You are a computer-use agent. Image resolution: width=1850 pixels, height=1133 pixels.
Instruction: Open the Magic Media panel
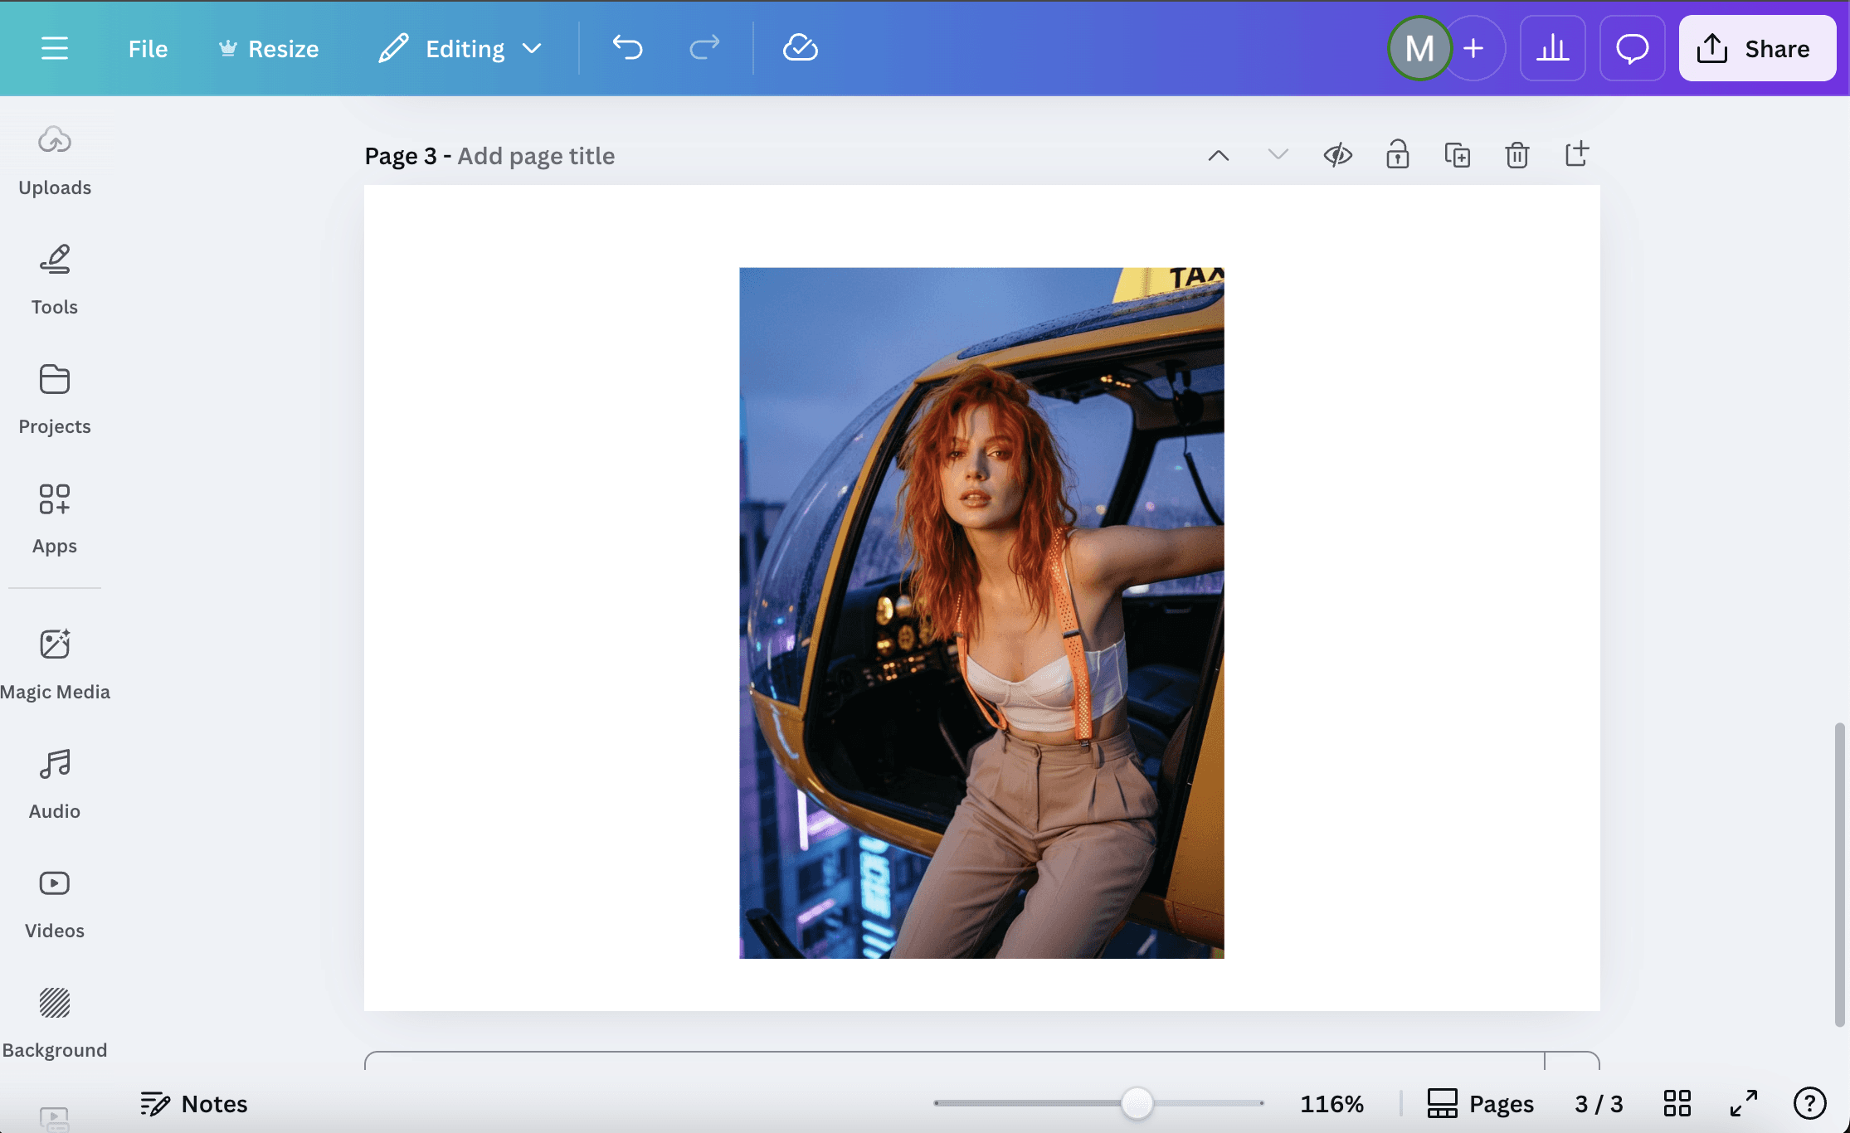pos(55,663)
